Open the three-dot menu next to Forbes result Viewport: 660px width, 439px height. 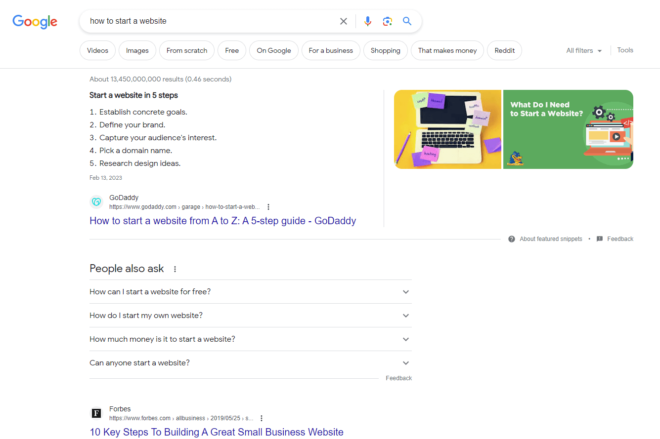[262, 418]
